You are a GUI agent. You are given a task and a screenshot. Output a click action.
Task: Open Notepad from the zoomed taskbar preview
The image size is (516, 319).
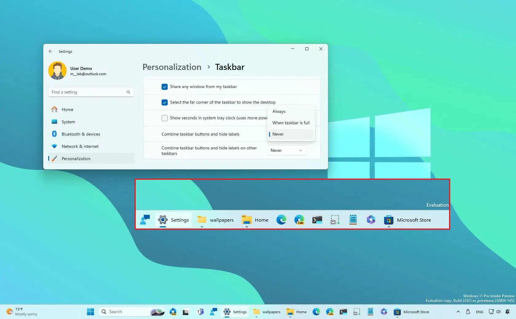click(353, 220)
